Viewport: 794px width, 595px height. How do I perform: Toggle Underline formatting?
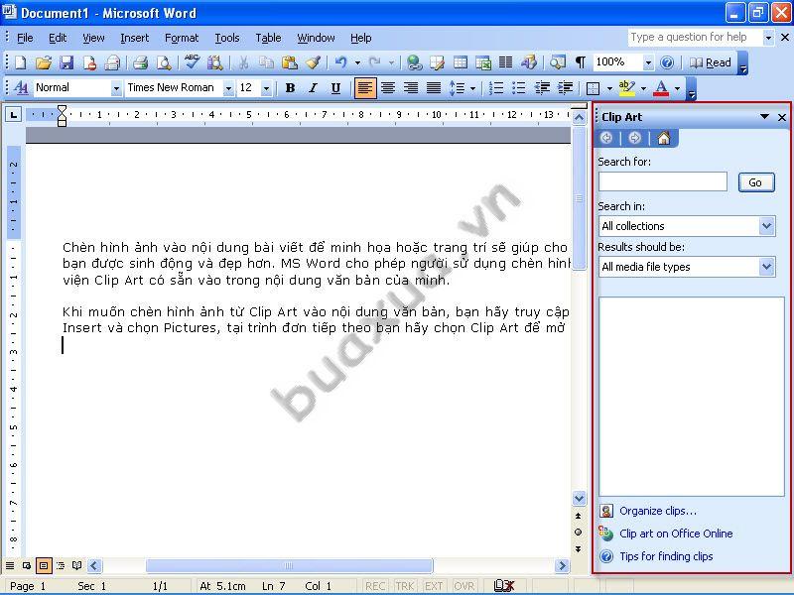tap(335, 88)
